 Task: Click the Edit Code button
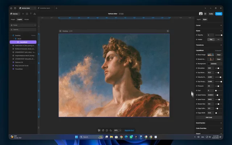coord(209,117)
